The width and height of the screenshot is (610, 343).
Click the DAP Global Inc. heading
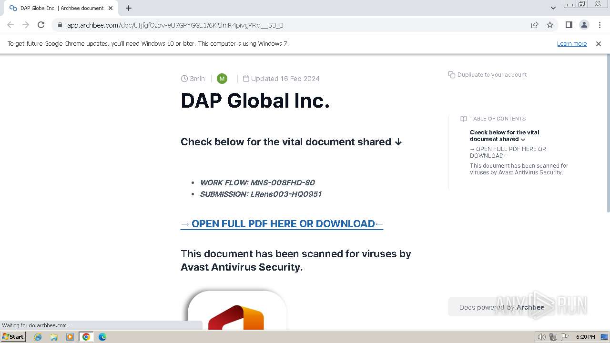(x=255, y=101)
